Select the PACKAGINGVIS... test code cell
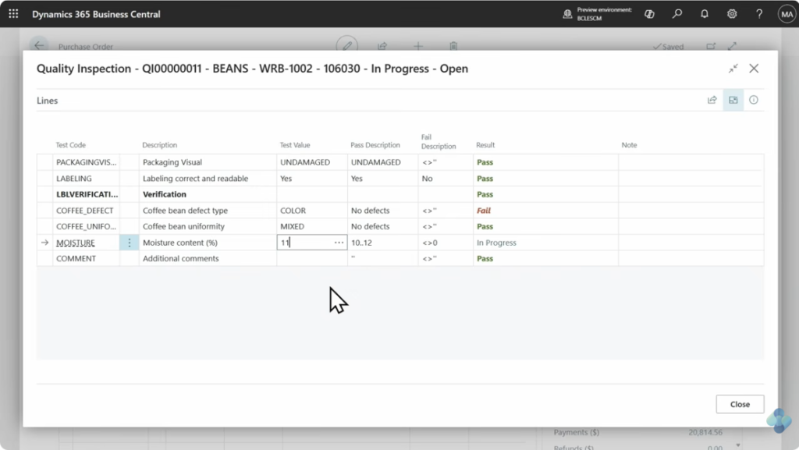The image size is (799, 450). click(x=86, y=162)
